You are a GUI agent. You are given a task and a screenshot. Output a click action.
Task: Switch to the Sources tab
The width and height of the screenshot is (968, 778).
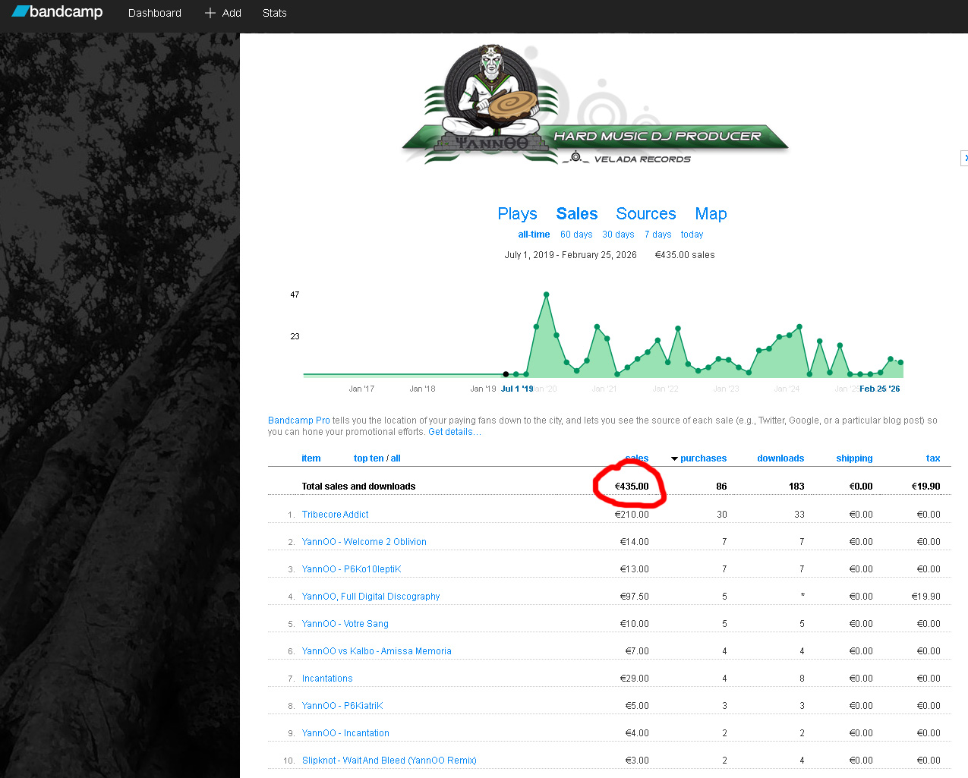645,214
